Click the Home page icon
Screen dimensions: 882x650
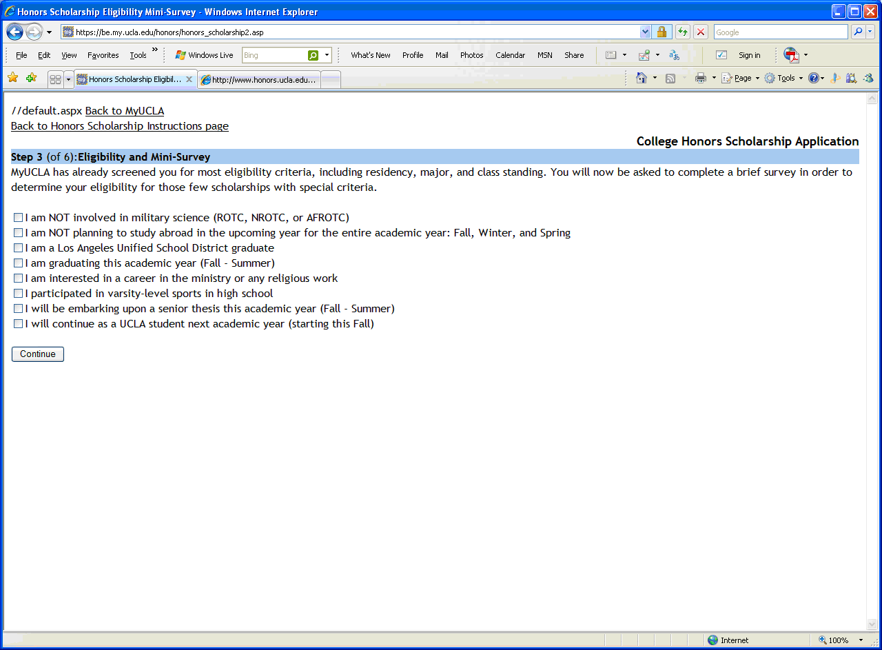point(642,79)
